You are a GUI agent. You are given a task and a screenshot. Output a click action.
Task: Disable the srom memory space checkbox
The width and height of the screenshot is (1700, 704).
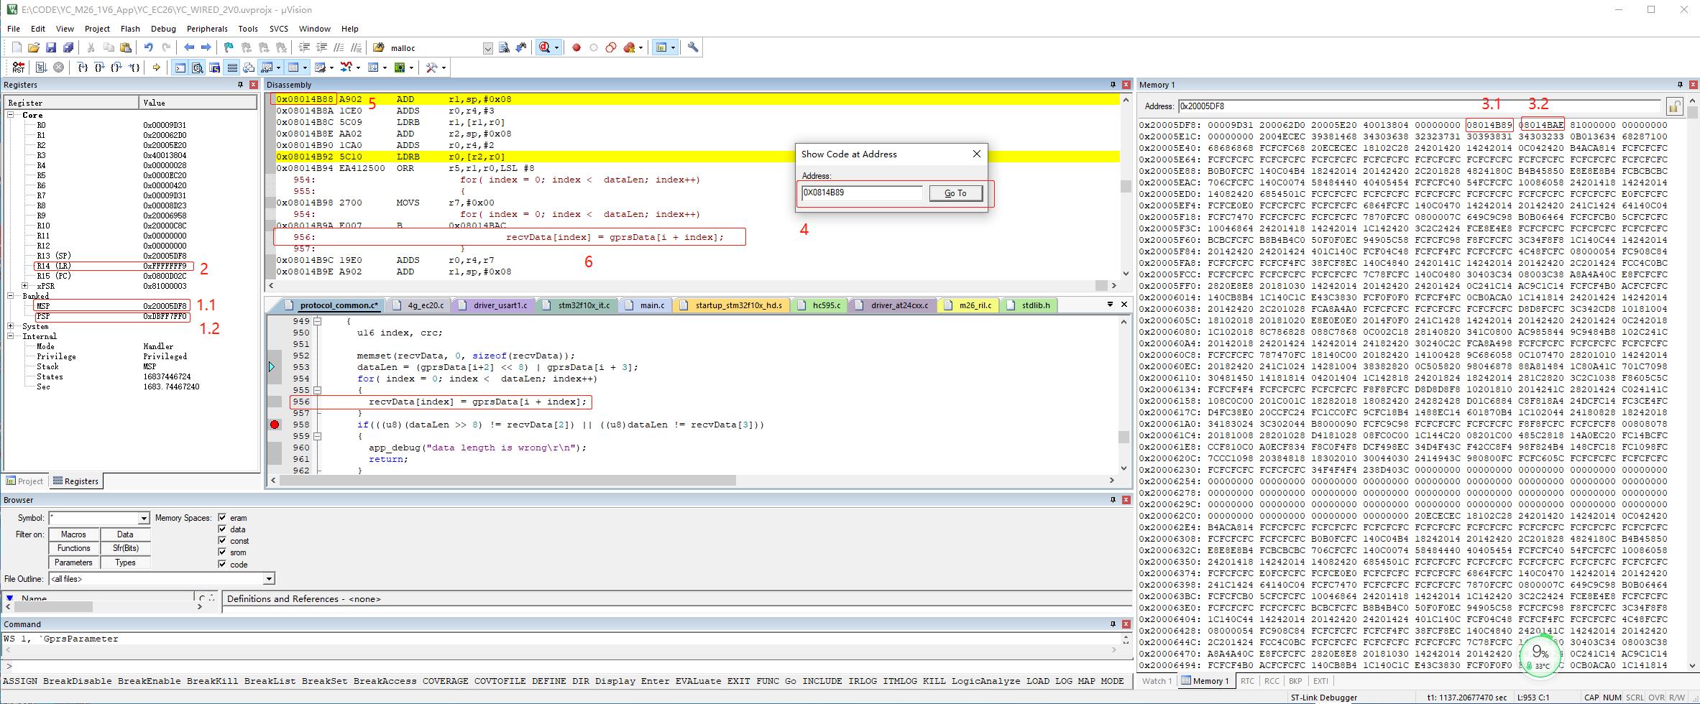(223, 552)
